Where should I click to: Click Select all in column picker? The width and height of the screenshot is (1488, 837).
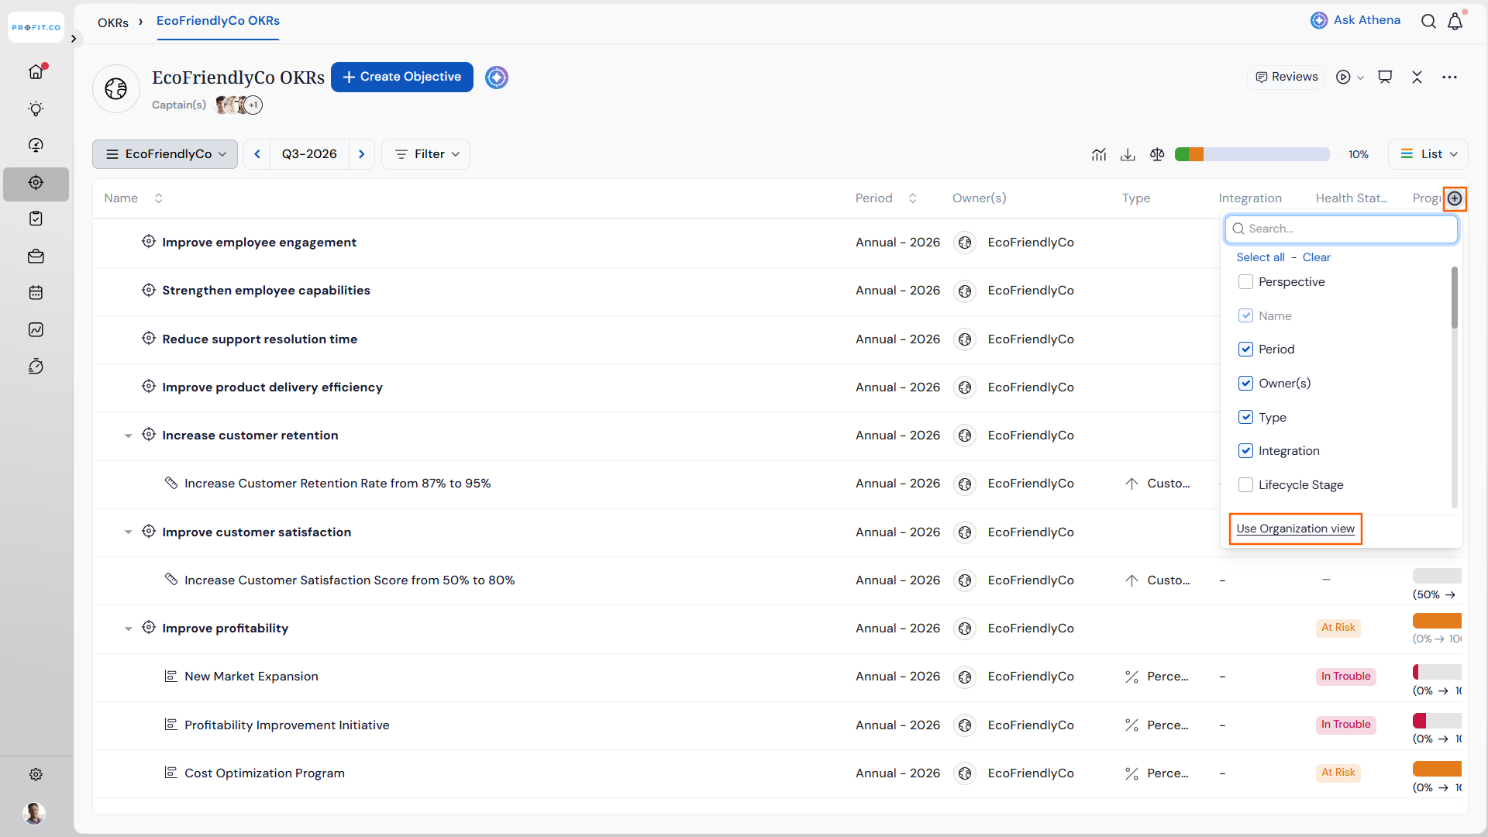1260,257
